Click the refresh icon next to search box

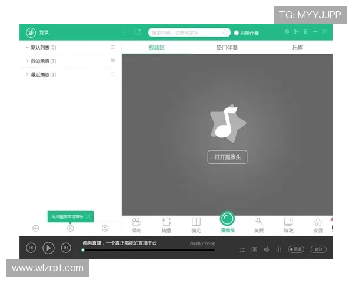(137, 32)
